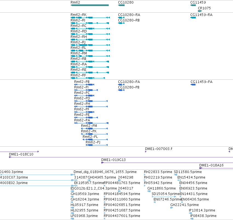The image size is (233, 220).
Task: Select the DME1-018C10 clone
Action: coord(121,157)
